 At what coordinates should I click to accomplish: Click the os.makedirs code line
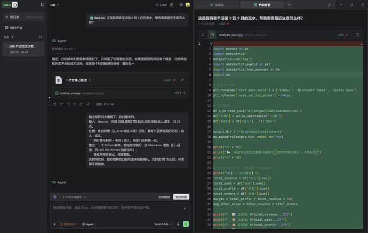248,137
